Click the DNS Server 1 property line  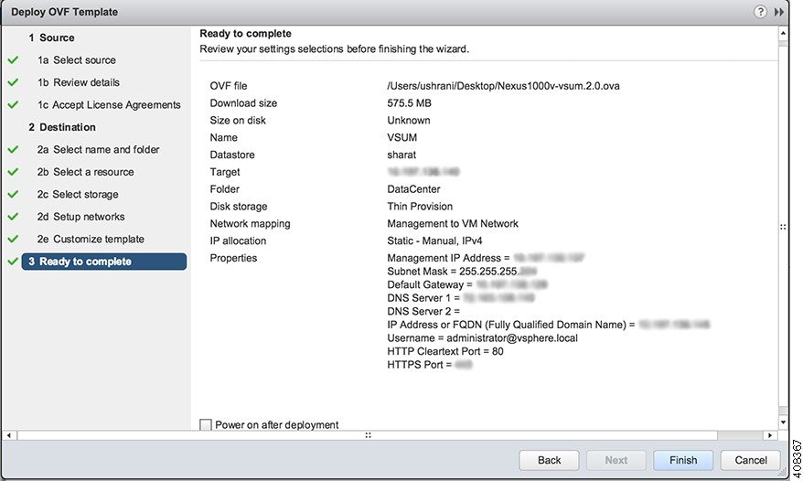[461, 298]
